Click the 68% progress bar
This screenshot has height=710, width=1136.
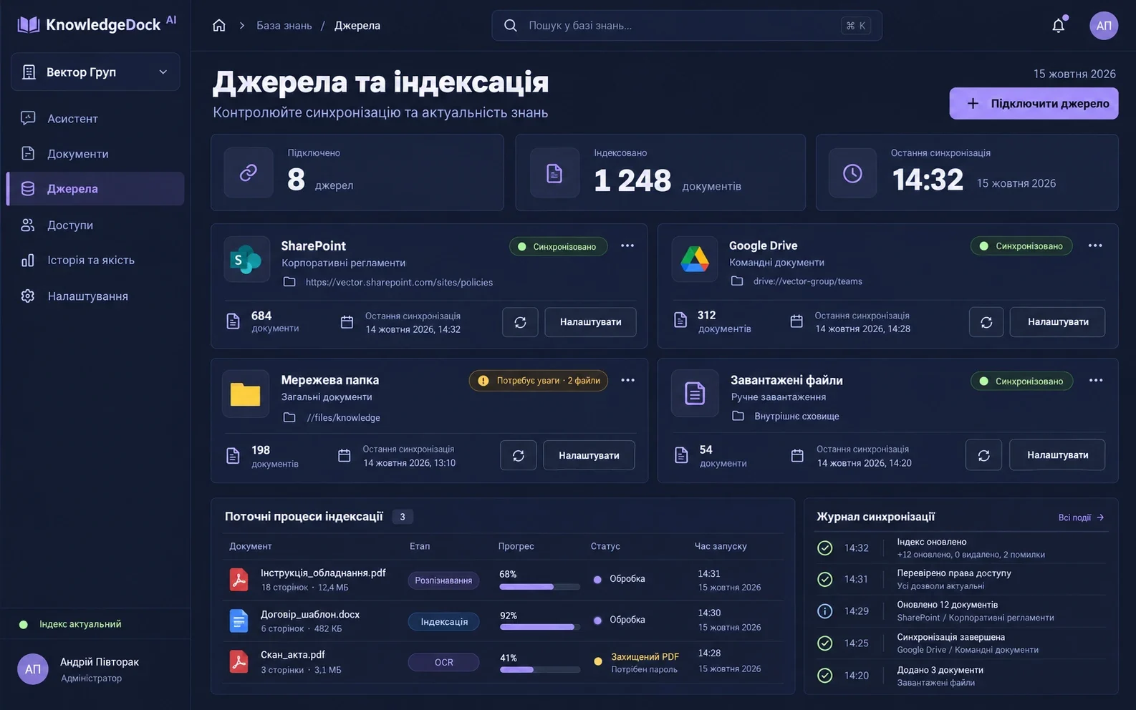tap(539, 587)
